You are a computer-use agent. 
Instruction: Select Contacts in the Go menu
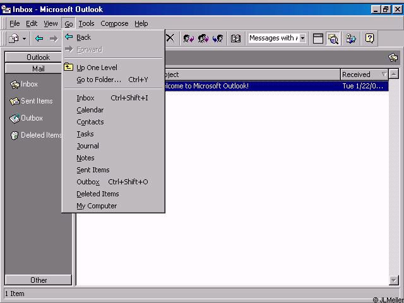click(x=114, y=122)
